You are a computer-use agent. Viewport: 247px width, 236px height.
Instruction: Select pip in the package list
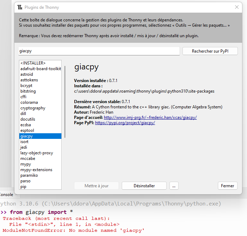[x=40, y=187]
